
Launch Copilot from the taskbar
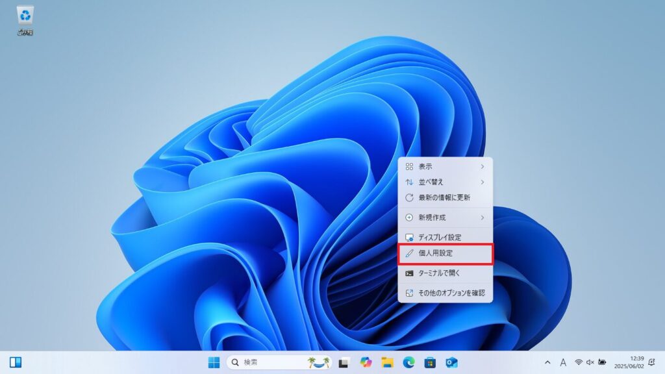pyautogui.click(x=366, y=362)
